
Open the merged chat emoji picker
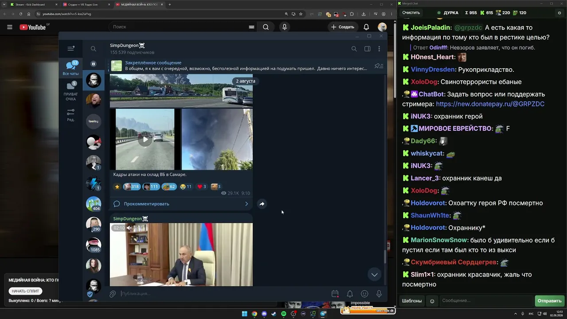[x=432, y=301]
